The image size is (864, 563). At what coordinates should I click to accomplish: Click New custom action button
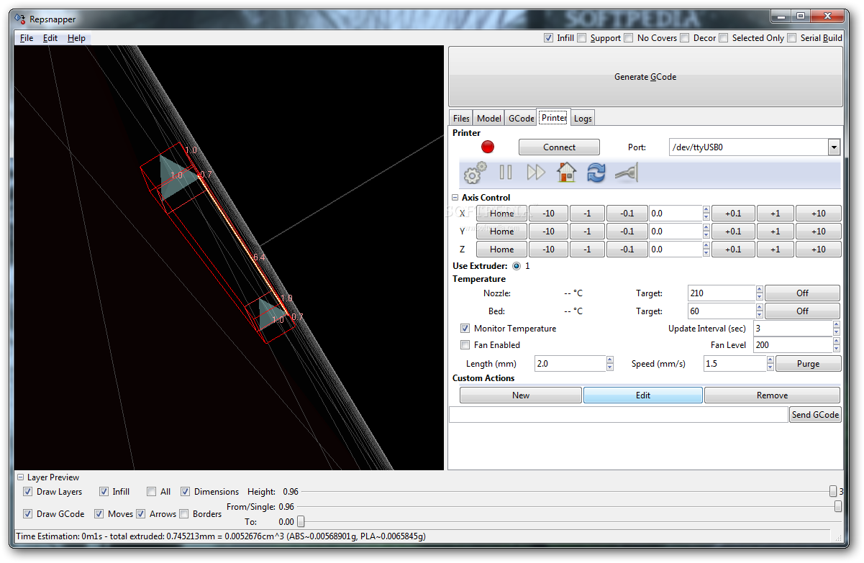(x=521, y=395)
